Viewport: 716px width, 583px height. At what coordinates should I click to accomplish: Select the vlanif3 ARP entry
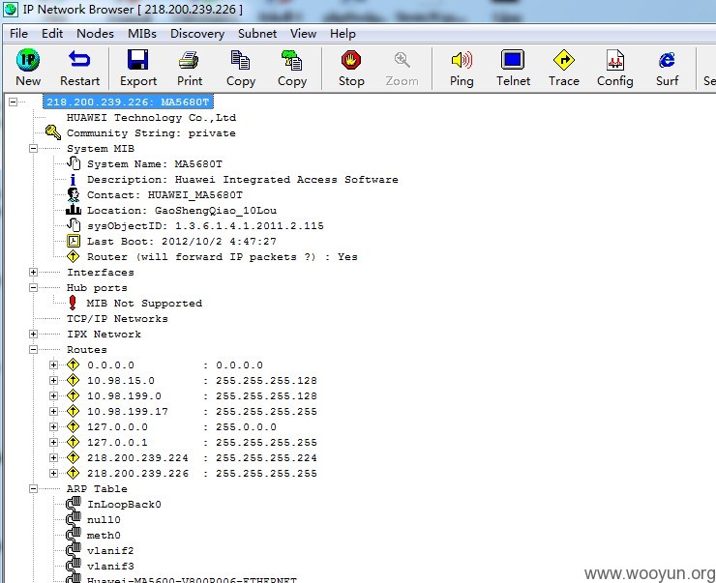coord(110,566)
